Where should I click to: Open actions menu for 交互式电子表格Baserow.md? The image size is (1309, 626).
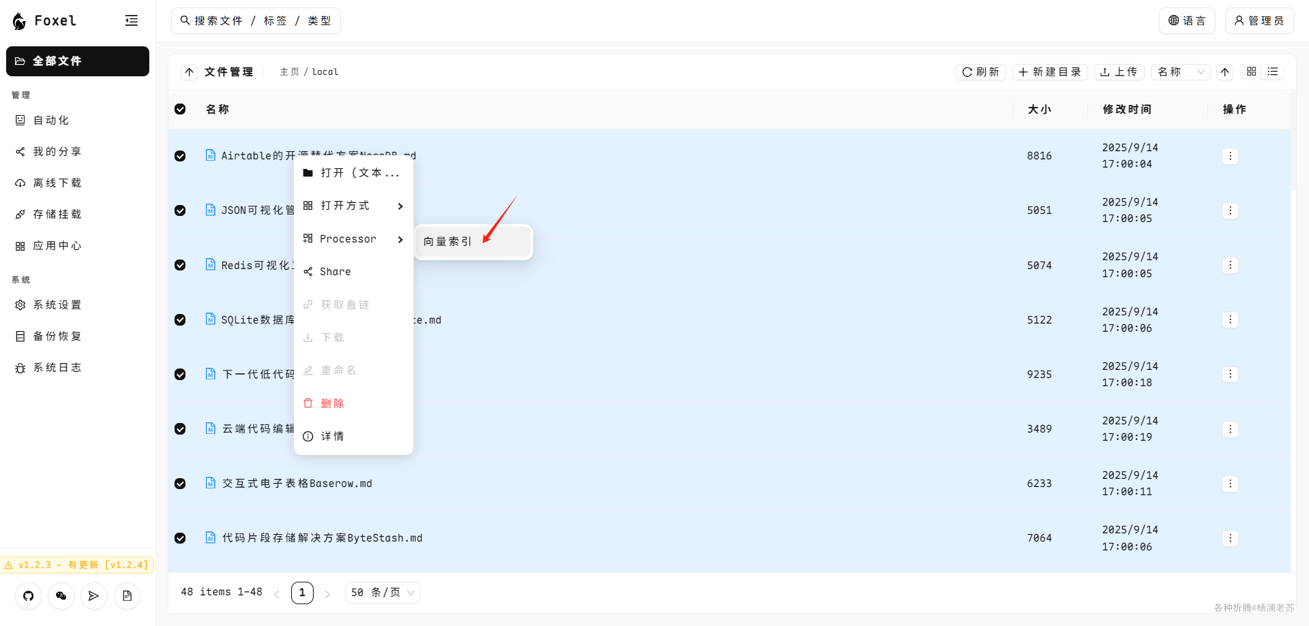pyautogui.click(x=1230, y=484)
